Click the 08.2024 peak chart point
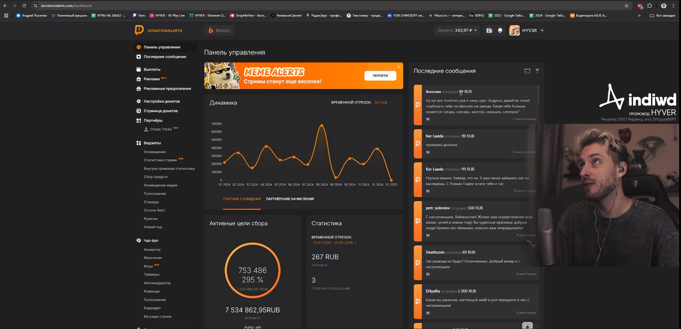Image resolution: width=681 pixels, height=329 pixels. [x=322, y=126]
